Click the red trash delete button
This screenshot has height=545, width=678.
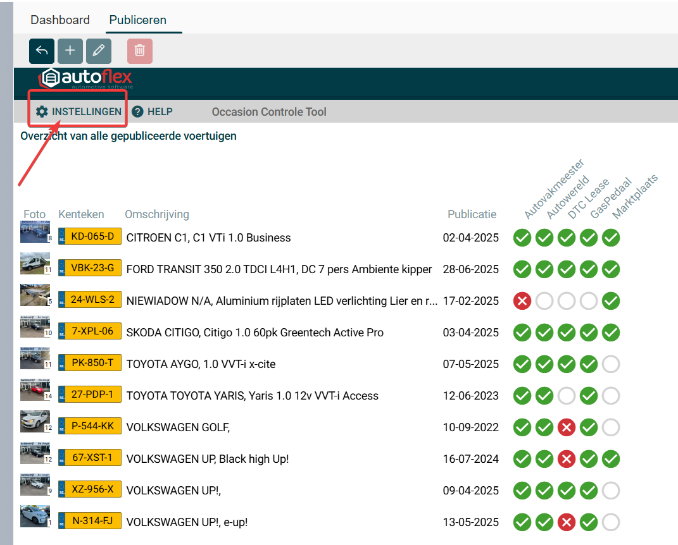(x=140, y=51)
